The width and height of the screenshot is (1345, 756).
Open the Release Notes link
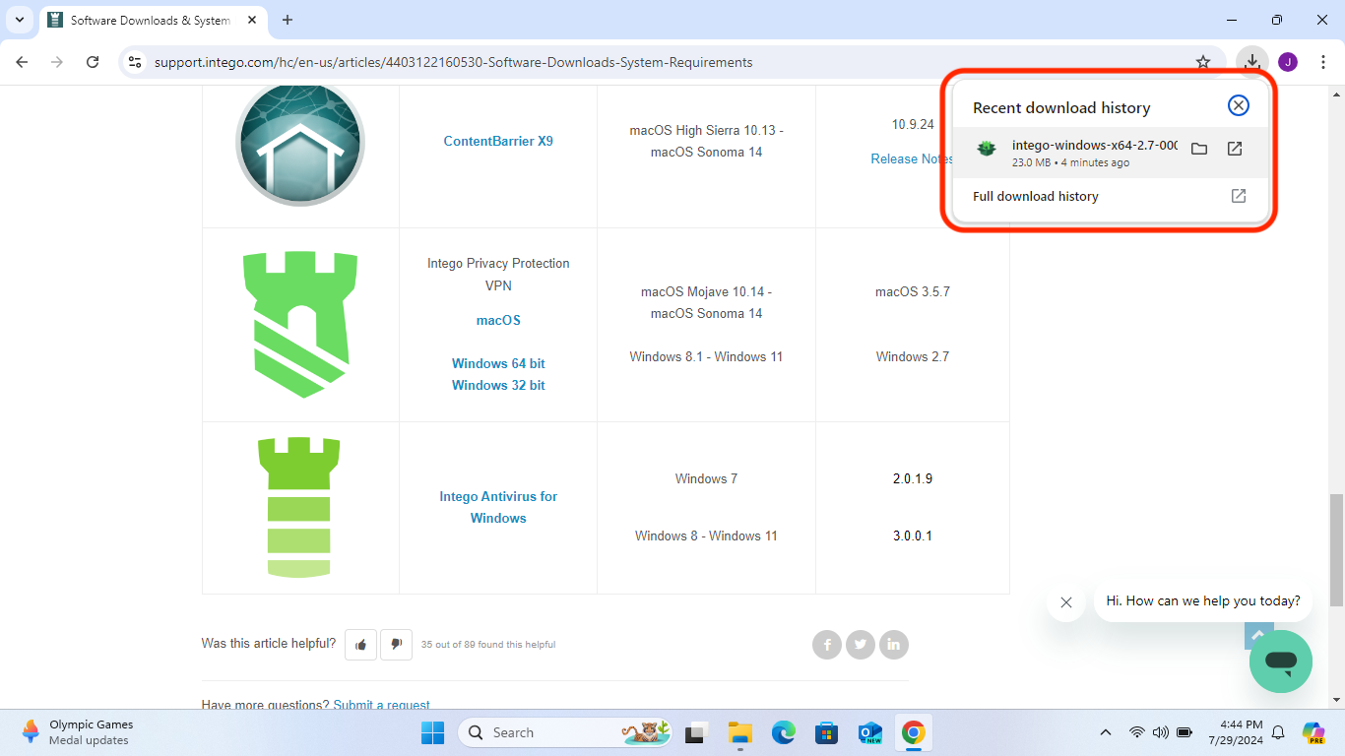[912, 158]
